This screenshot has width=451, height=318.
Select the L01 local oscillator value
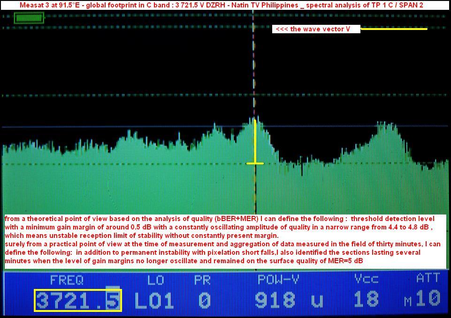coord(154,300)
